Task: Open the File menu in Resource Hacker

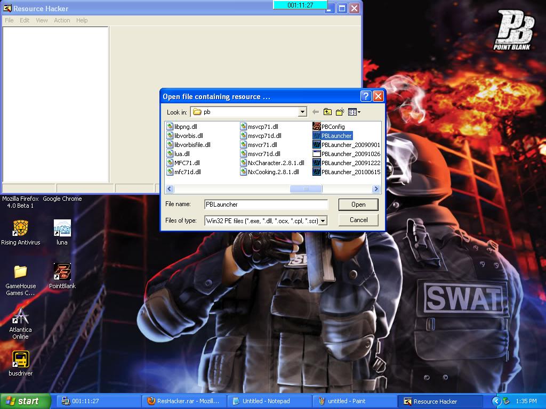Action: click(9, 20)
